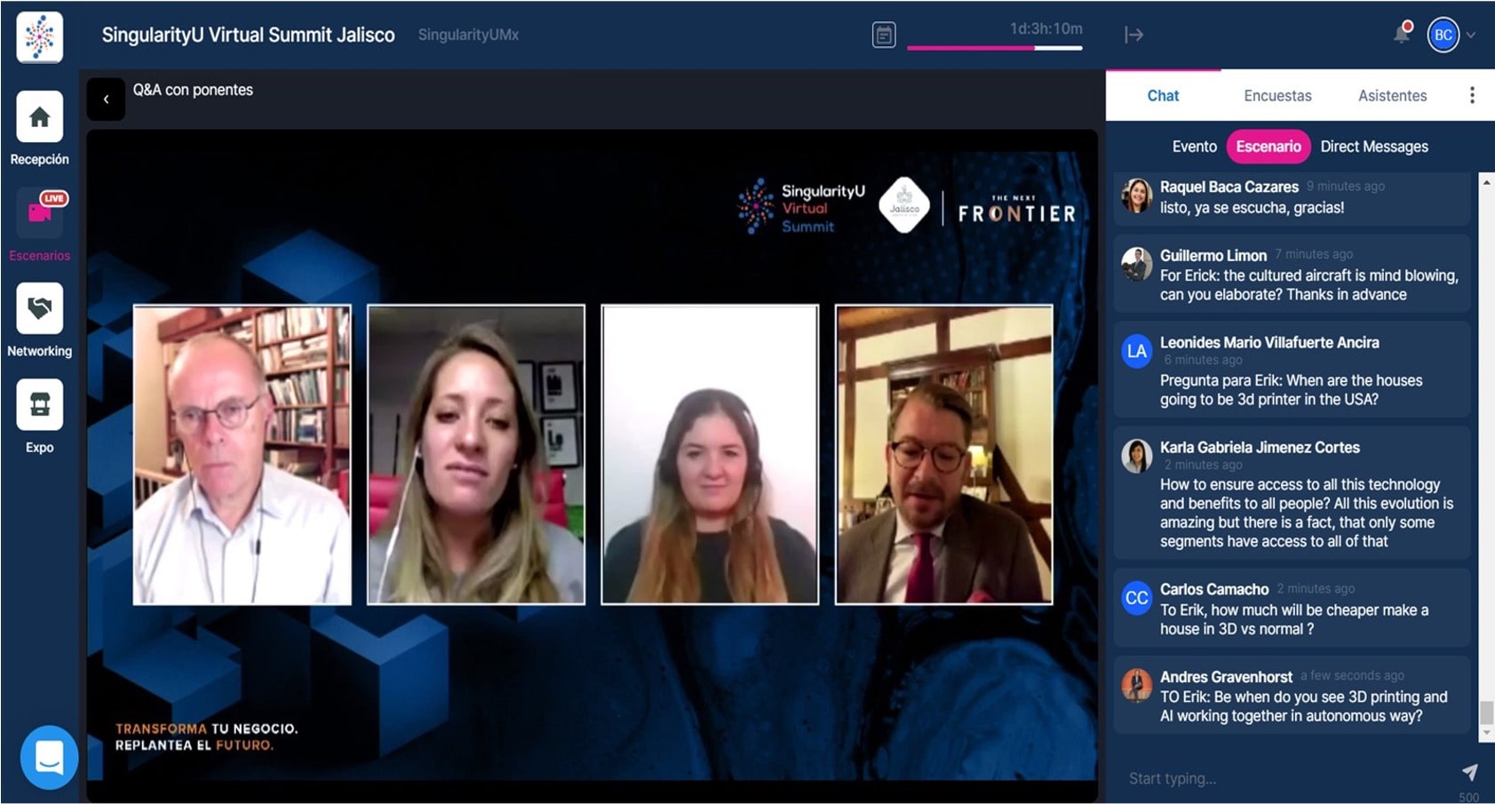Viewport: 1495px width, 804px height.
Task: Open the support chat bubble icon
Action: coord(49,758)
